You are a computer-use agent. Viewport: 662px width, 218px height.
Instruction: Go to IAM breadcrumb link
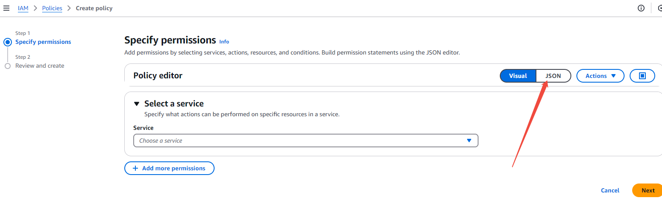23,8
